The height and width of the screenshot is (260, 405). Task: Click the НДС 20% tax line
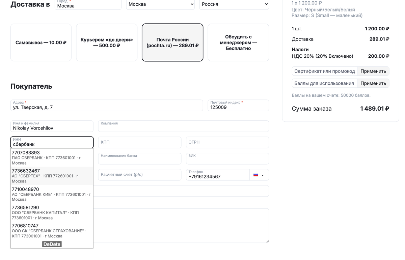[341, 56]
